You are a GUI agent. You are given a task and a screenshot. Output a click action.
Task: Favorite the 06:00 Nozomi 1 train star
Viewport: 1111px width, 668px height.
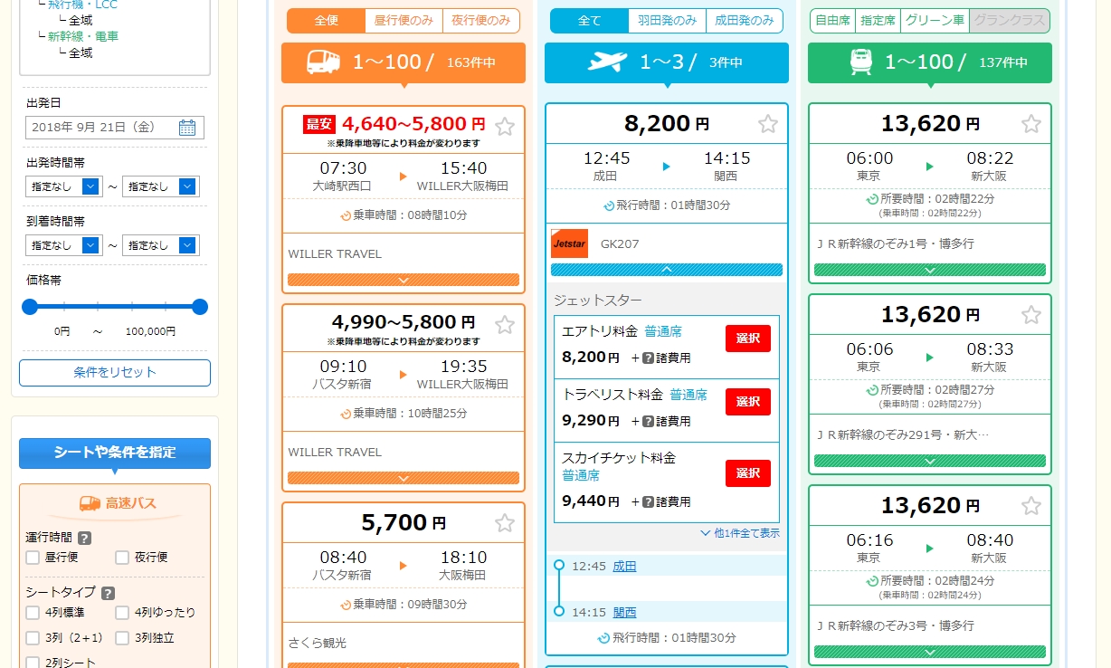(x=1031, y=124)
